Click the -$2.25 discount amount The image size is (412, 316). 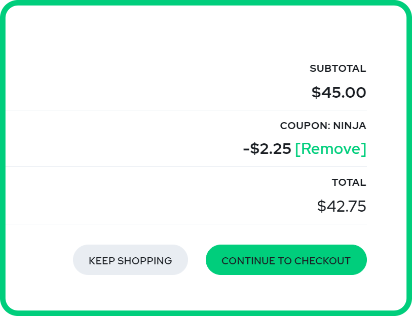click(267, 149)
